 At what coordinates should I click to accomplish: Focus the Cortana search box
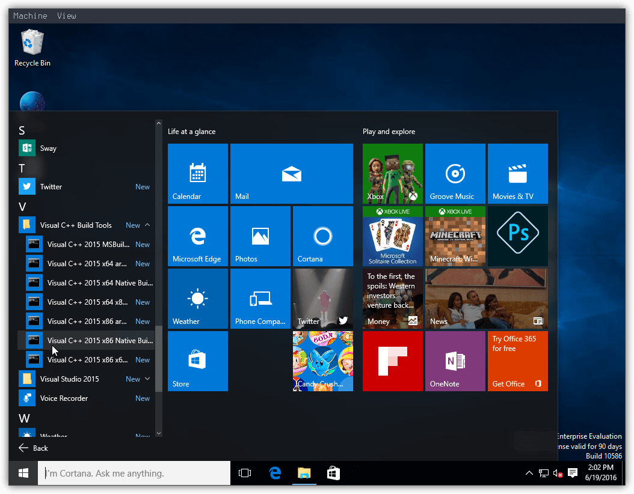(134, 473)
